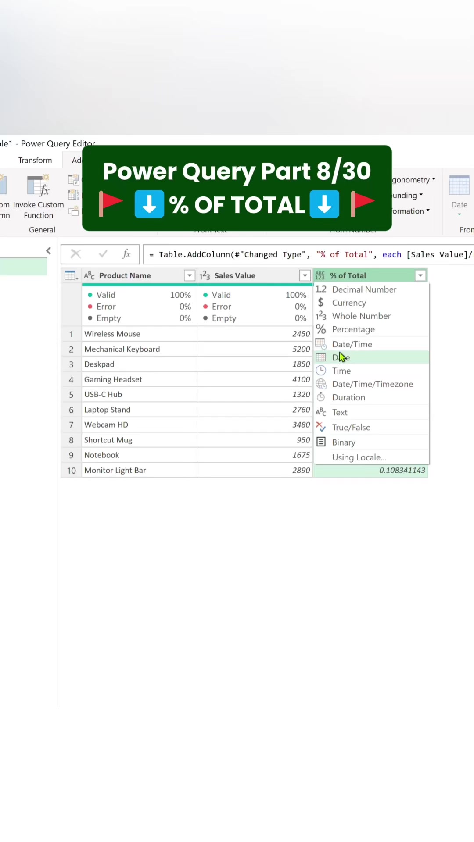Click the dollar icon beside Currency
The height and width of the screenshot is (842, 474).
(x=321, y=302)
